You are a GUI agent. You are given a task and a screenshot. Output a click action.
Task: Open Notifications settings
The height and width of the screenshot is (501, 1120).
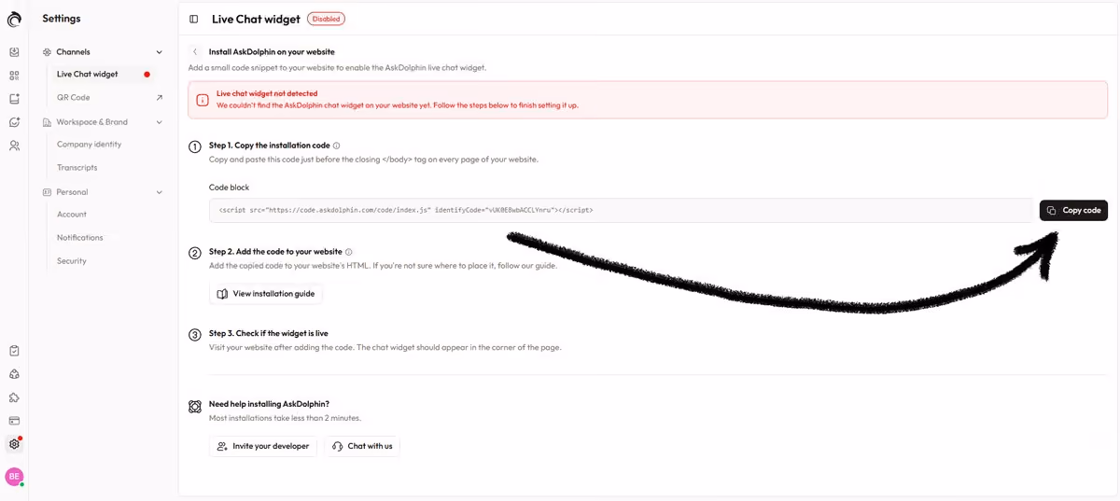click(x=80, y=238)
